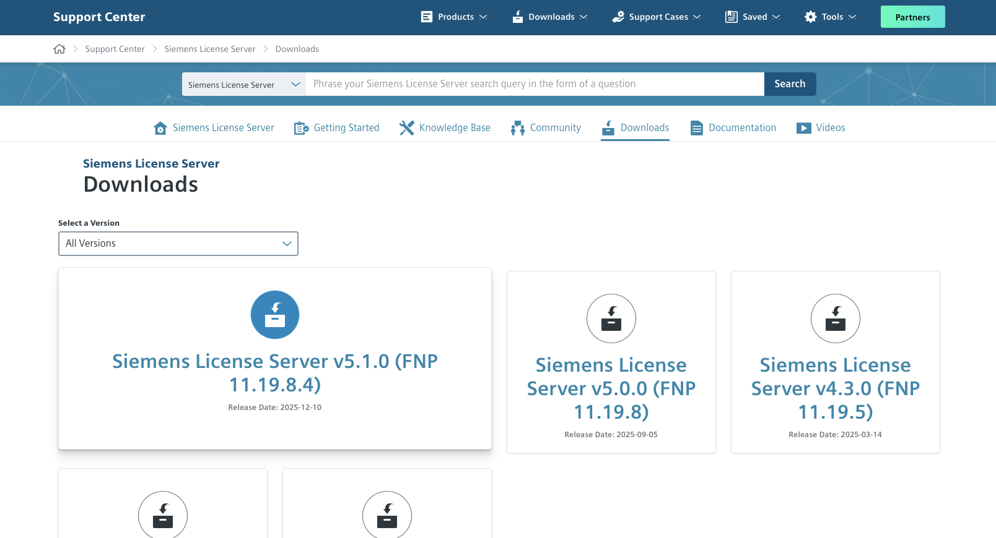
Task: Go to Siemens License Server breadcrumb link
Action: tap(210, 49)
